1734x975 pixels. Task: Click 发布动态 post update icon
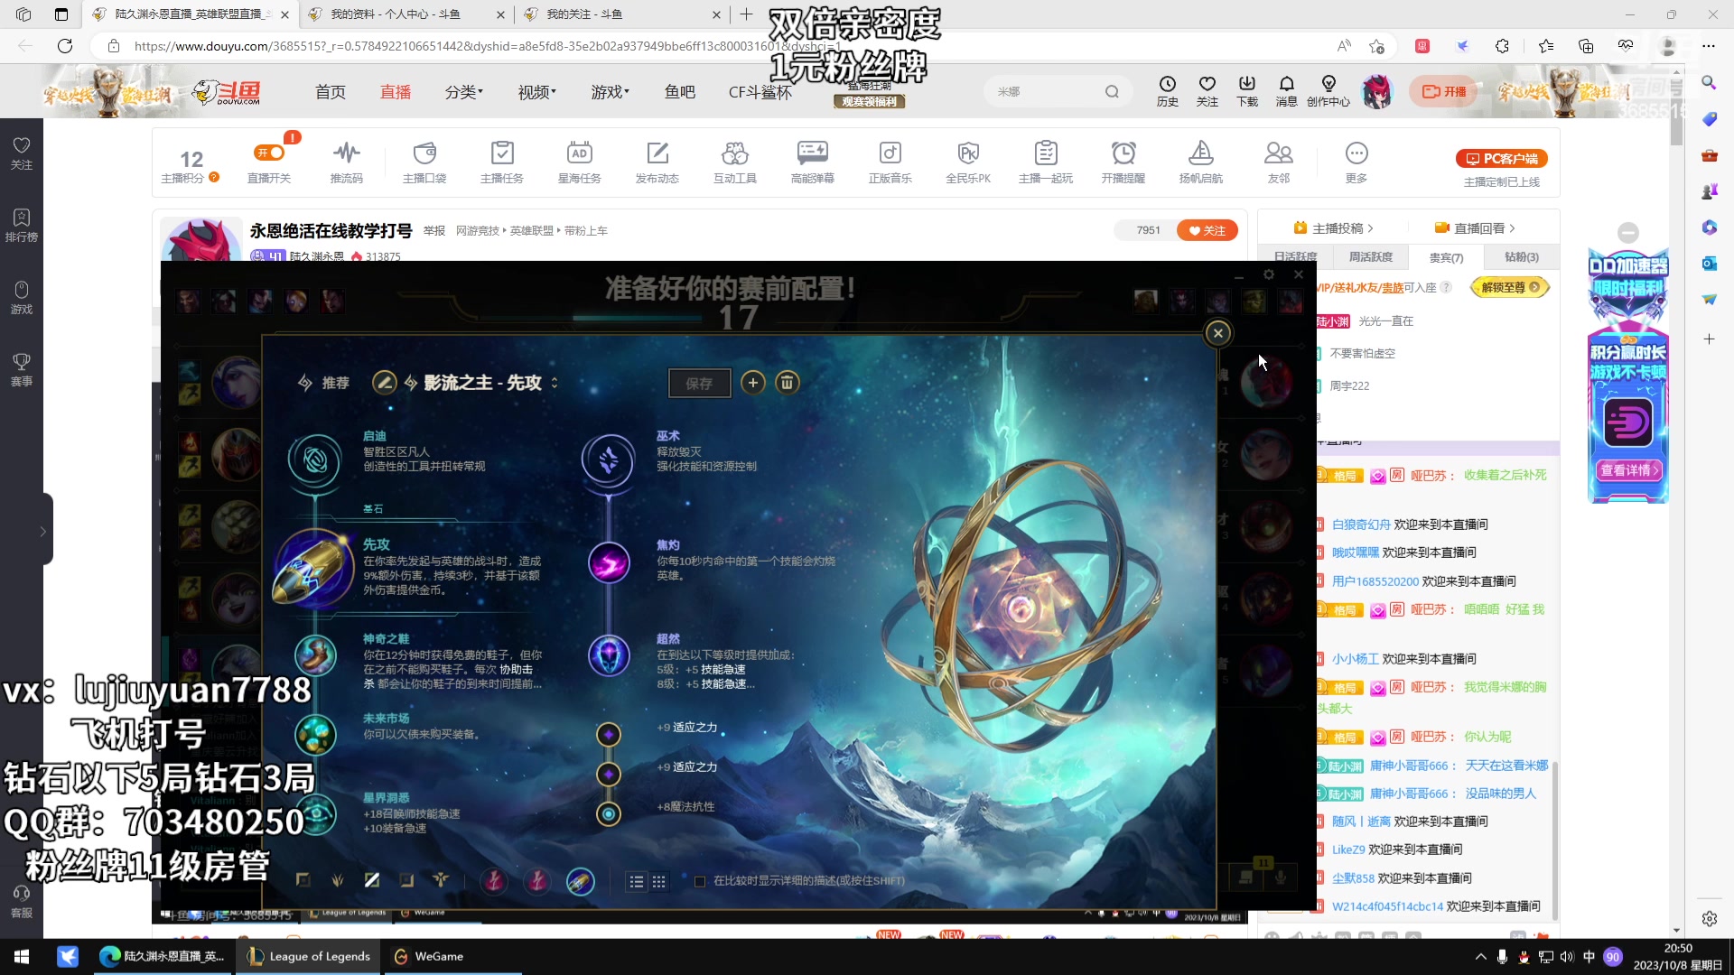(x=657, y=162)
